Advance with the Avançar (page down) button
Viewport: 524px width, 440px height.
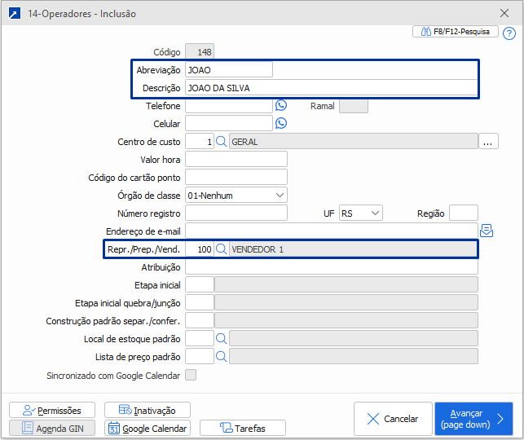473,419
